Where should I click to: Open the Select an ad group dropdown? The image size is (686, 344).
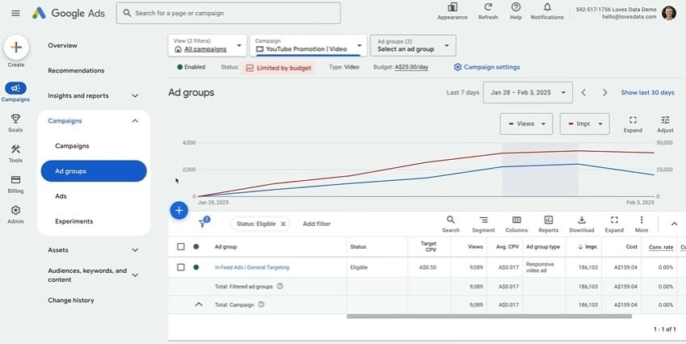coord(413,45)
